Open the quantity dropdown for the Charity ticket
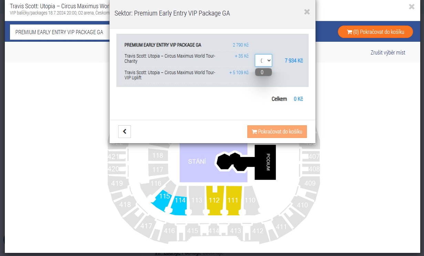The image size is (424, 256). click(x=263, y=60)
